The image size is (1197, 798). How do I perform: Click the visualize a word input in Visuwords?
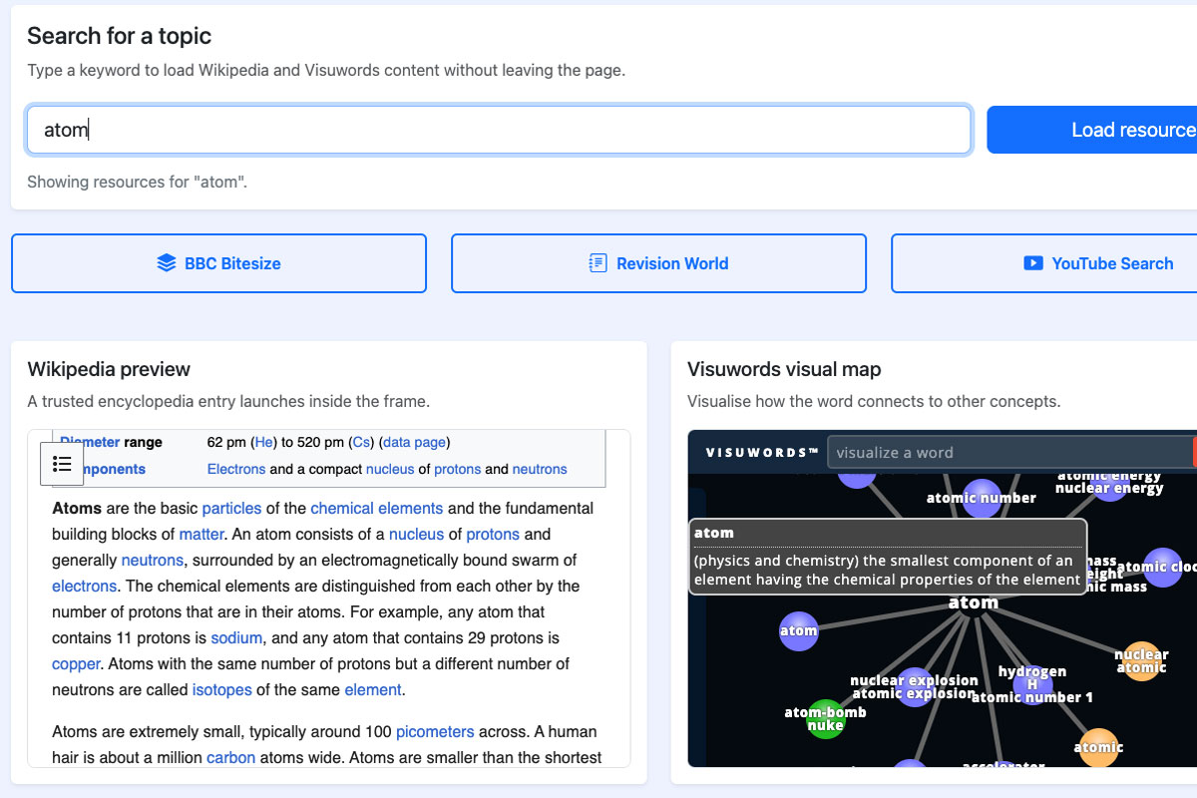(1007, 452)
